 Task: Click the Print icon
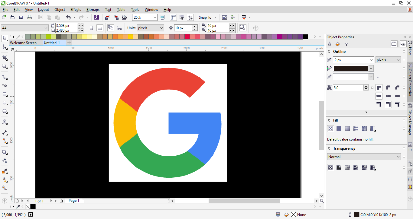coord(30,17)
